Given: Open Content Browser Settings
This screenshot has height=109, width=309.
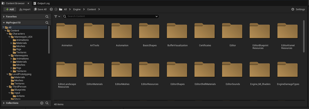Looking at the screenshot, I should click(x=298, y=9).
